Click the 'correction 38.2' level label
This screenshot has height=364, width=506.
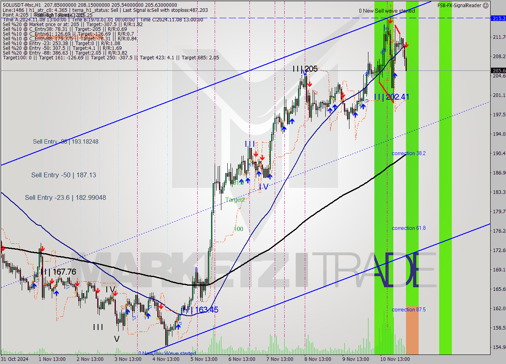click(x=409, y=153)
